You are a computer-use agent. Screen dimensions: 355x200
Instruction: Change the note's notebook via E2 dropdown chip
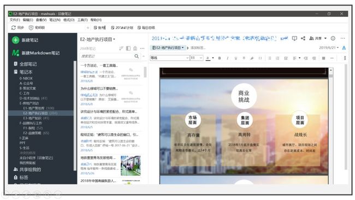click(168, 48)
